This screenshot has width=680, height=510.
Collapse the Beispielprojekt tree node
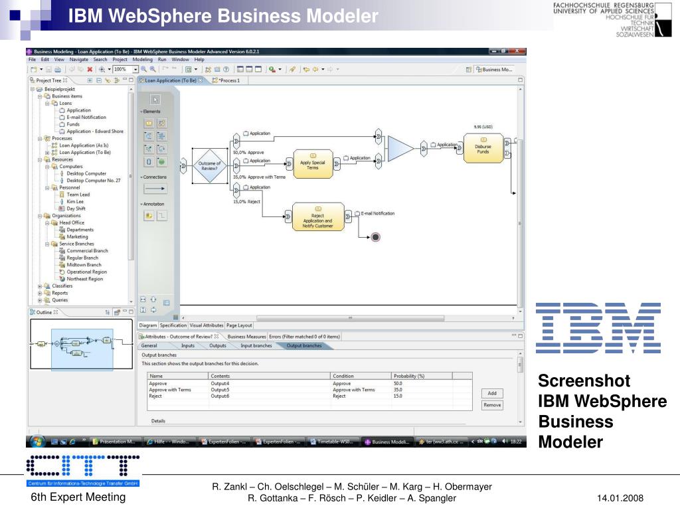pos(33,90)
